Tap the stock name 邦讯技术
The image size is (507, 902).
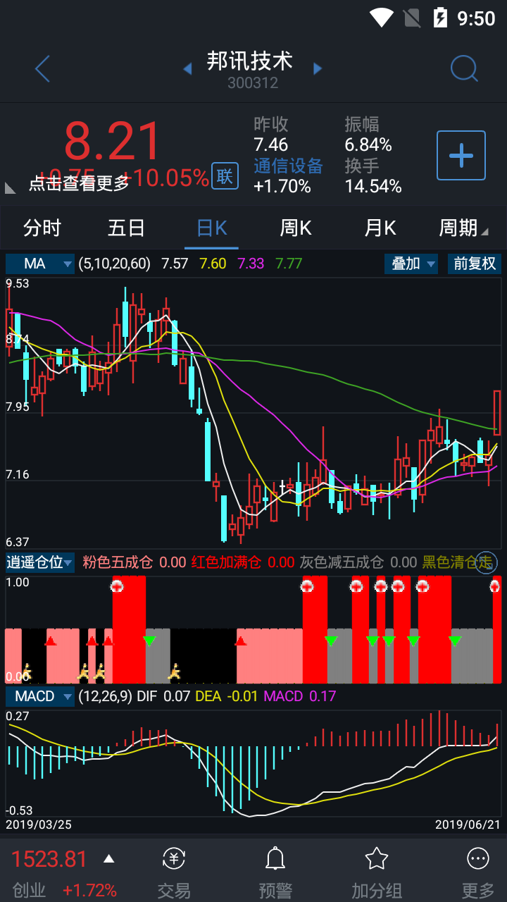coord(250,61)
